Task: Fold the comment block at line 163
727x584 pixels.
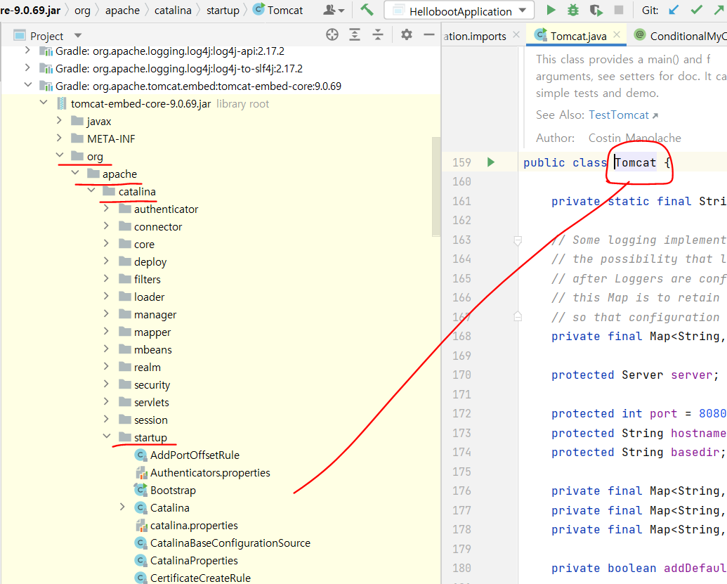Action: pyautogui.click(x=518, y=240)
